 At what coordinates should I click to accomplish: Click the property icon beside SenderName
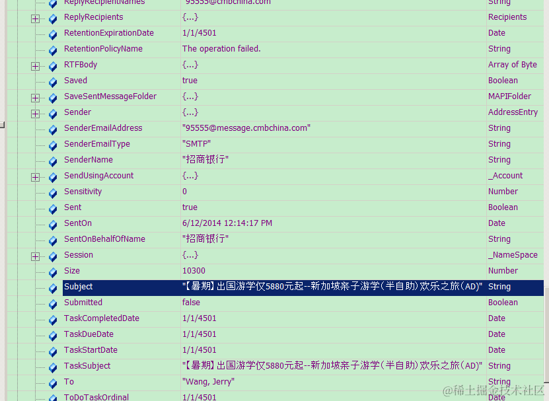coord(53,161)
